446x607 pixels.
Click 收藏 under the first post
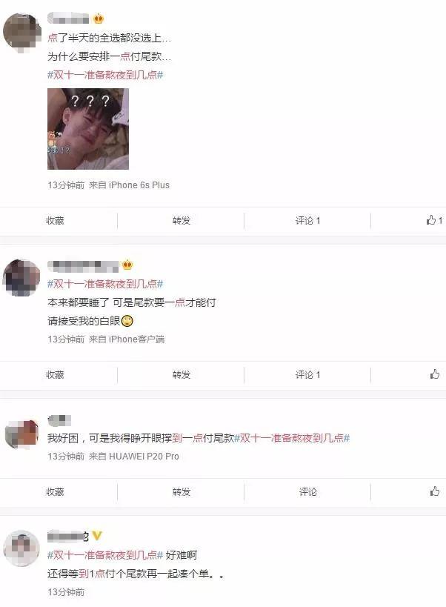[55, 220]
